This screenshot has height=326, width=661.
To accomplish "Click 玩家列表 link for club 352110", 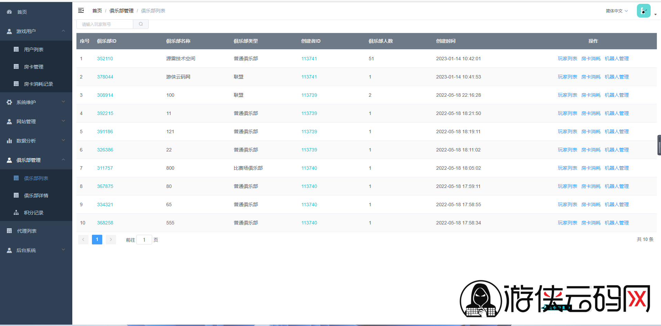I will tap(567, 59).
